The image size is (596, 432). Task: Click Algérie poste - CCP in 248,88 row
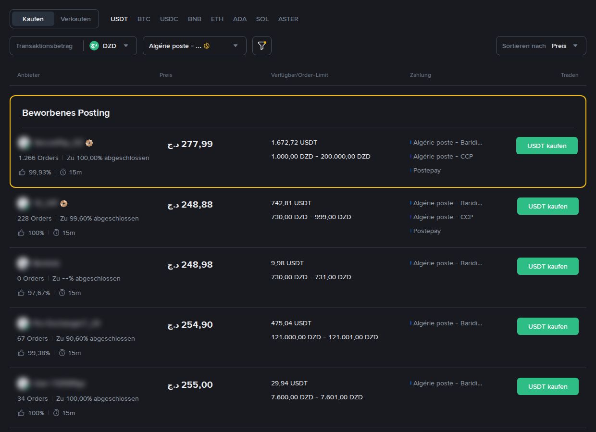point(443,217)
